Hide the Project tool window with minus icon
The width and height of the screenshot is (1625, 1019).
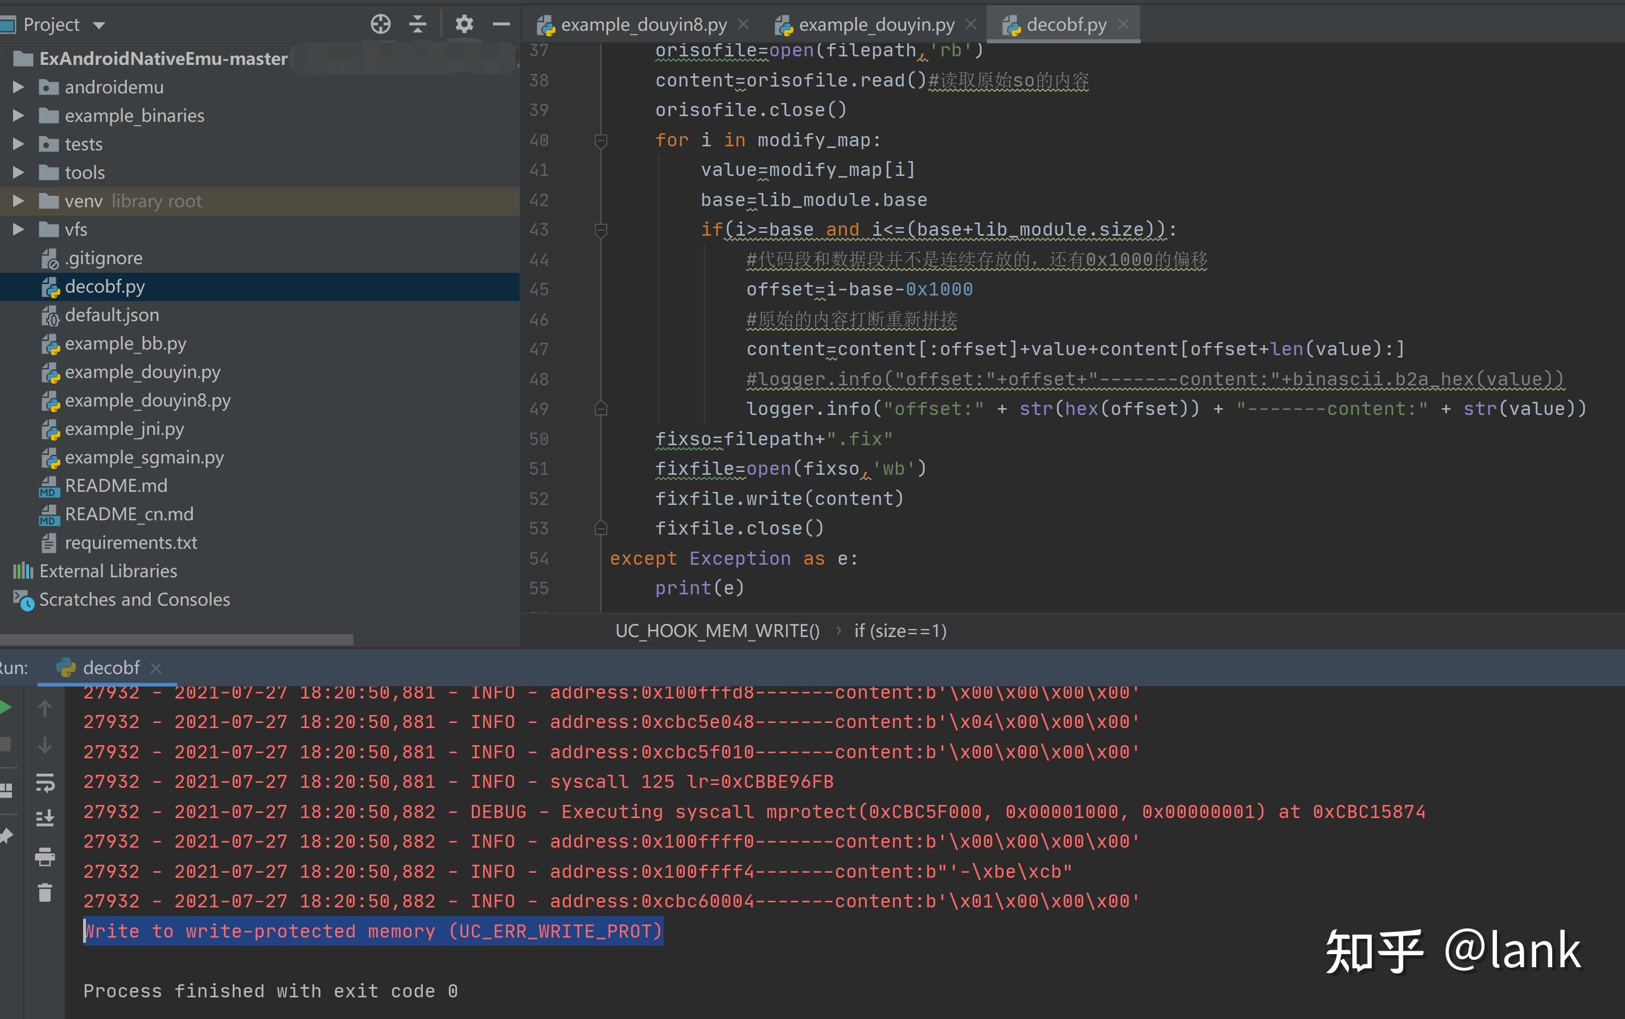501,24
